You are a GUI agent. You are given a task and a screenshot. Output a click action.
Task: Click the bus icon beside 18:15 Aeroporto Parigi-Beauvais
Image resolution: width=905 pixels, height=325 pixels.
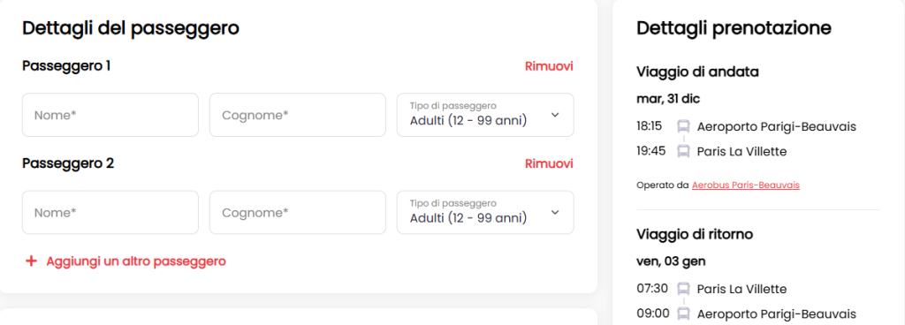[683, 126]
